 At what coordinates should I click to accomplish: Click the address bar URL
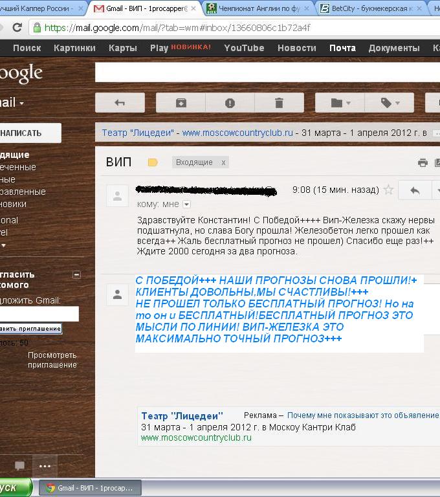177,28
